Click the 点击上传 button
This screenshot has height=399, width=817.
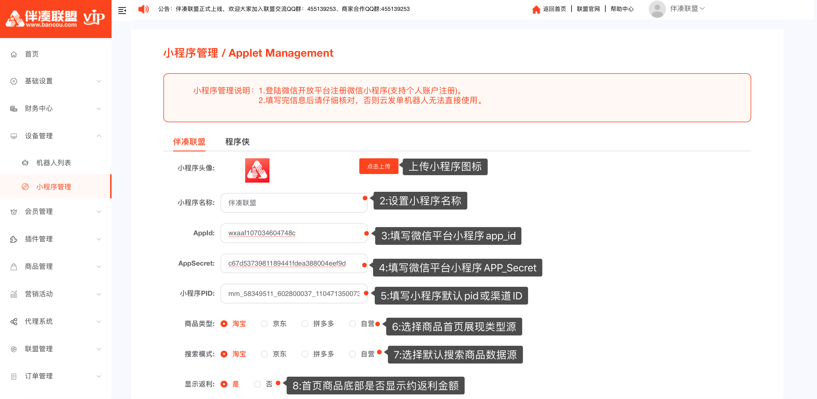tap(379, 166)
